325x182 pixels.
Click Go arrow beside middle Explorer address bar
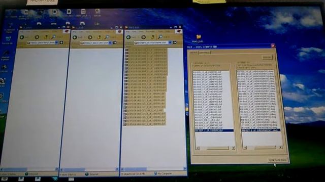tap(115, 42)
